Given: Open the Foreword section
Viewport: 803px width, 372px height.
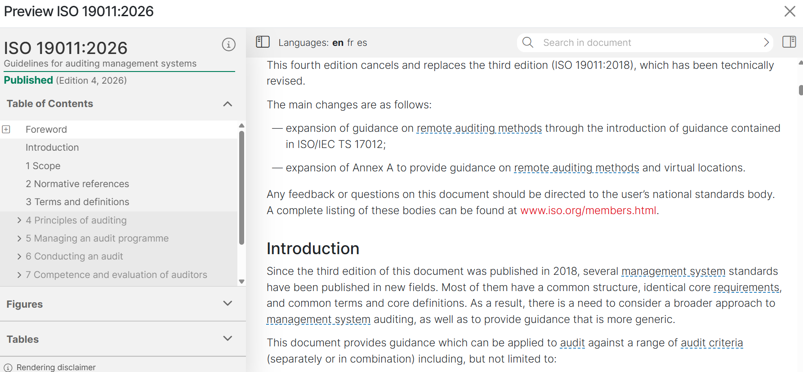Looking at the screenshot, I should 46,130.
